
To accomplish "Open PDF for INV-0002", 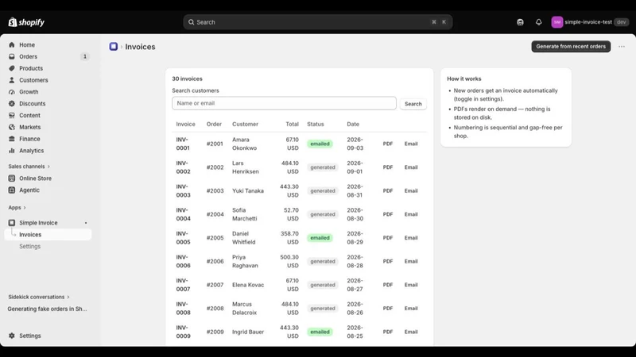I will click(388, 167).
